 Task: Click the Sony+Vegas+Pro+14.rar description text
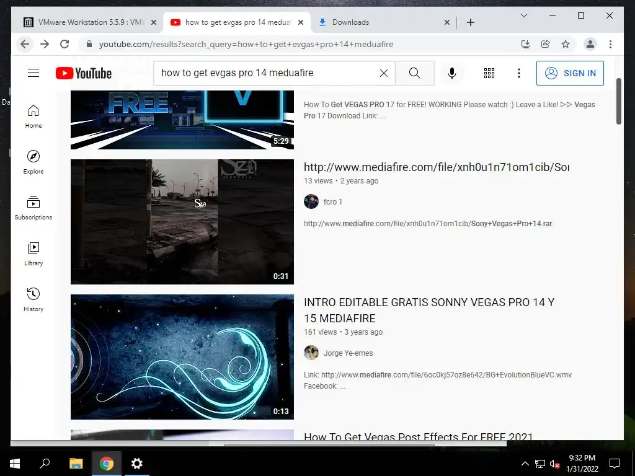click(512, 223)
